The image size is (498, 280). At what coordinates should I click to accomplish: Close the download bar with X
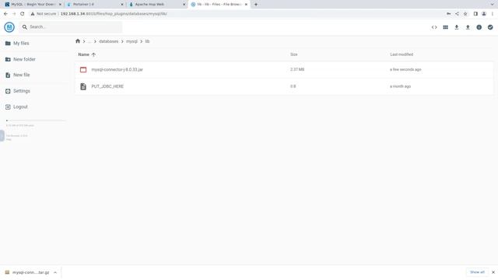point(493,272)
